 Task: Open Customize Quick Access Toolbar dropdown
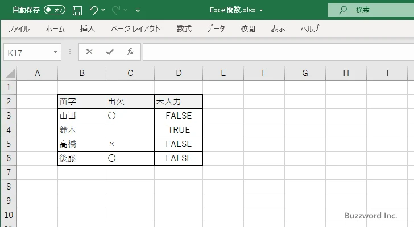(138, 10)
